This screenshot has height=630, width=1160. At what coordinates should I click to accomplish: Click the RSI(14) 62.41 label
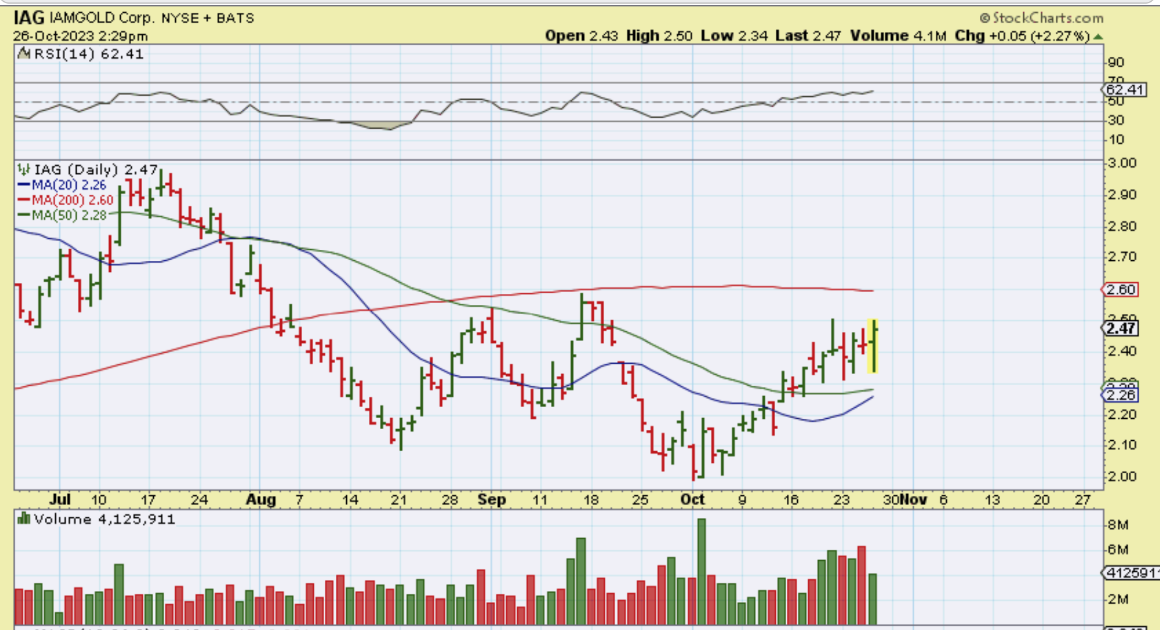89,54
